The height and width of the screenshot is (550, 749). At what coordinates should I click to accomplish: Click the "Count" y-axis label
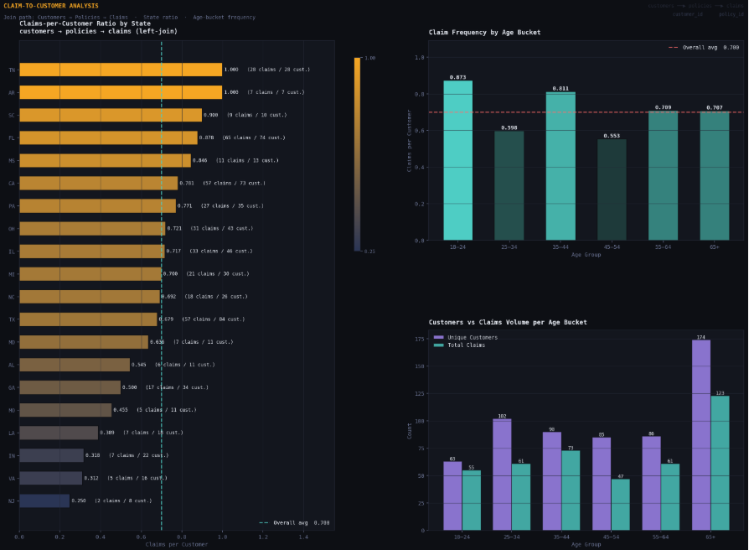tap(410, 431)
